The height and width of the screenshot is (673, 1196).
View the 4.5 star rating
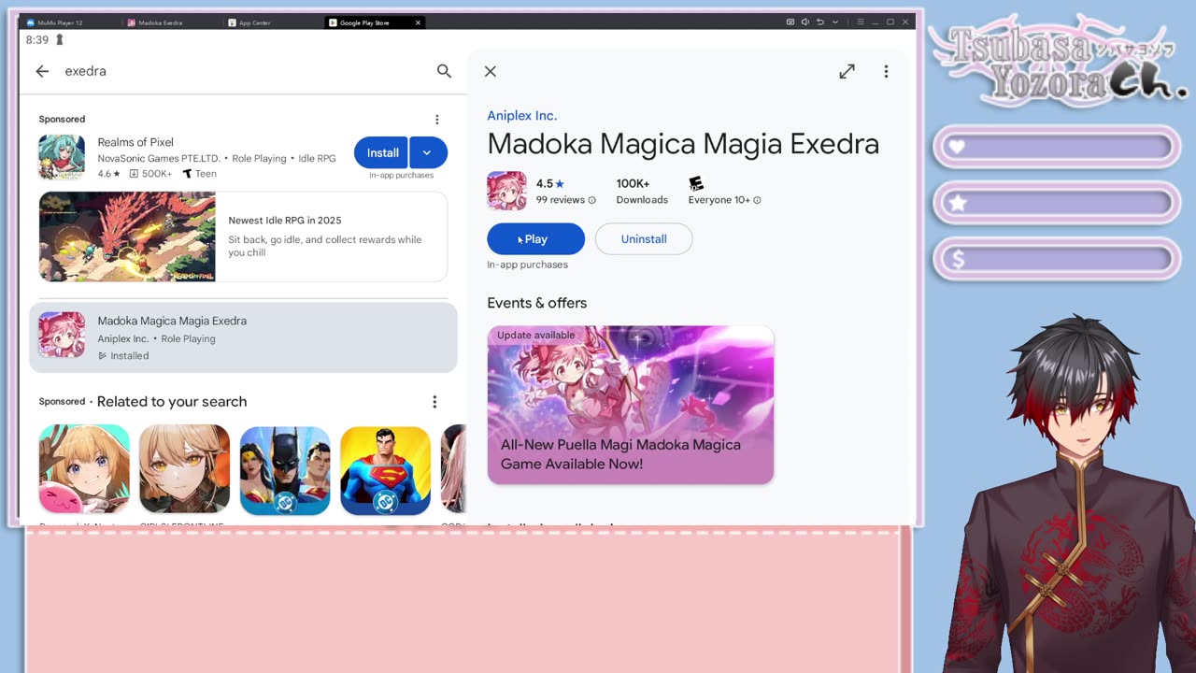pos(549,184)
